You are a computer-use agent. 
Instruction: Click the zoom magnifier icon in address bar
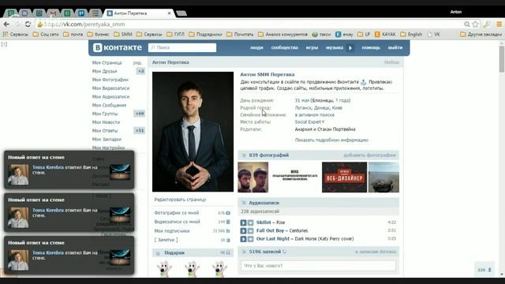pos(466,24)
